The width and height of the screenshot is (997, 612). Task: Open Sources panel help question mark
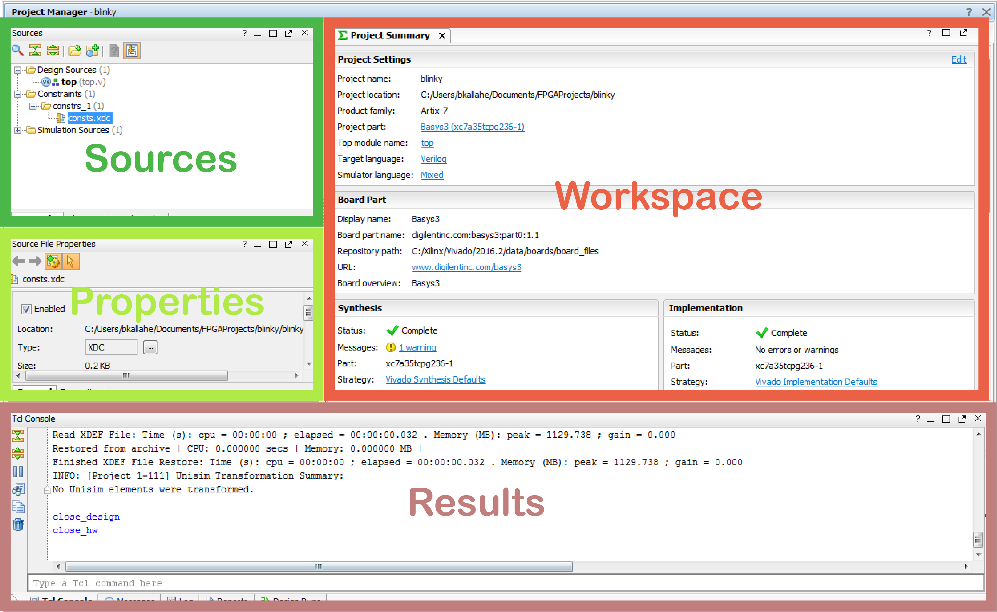point(244,33)
